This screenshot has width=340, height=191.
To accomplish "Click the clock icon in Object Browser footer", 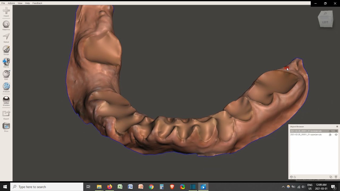I will click(x=295, y=177).
